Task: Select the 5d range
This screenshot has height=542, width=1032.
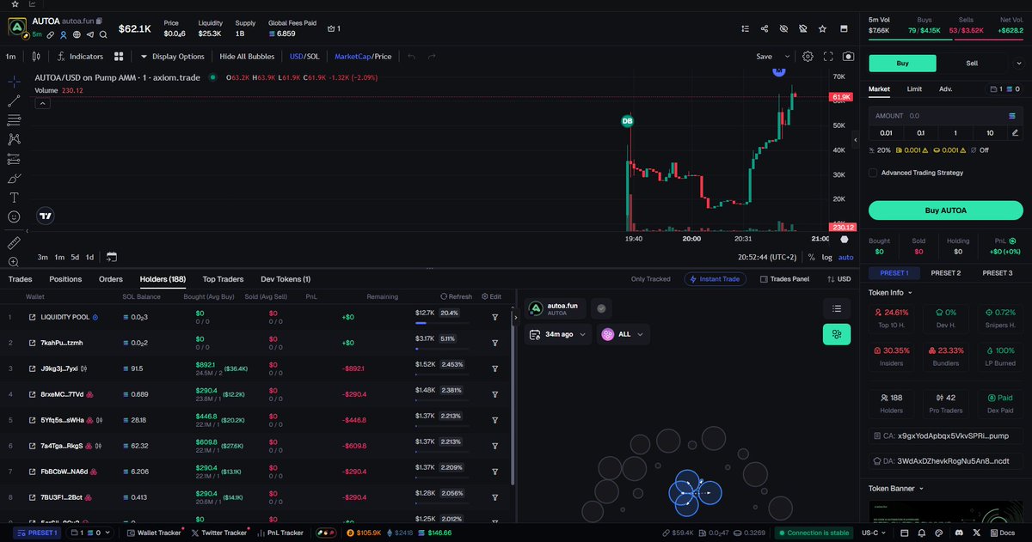Action: [x=75, y=257]
